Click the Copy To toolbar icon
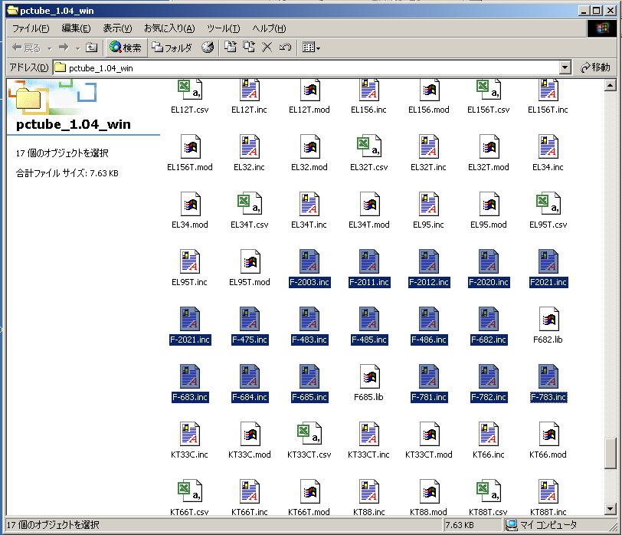The height and width of the screenshot is (535, 622). [x=249, y=48]
